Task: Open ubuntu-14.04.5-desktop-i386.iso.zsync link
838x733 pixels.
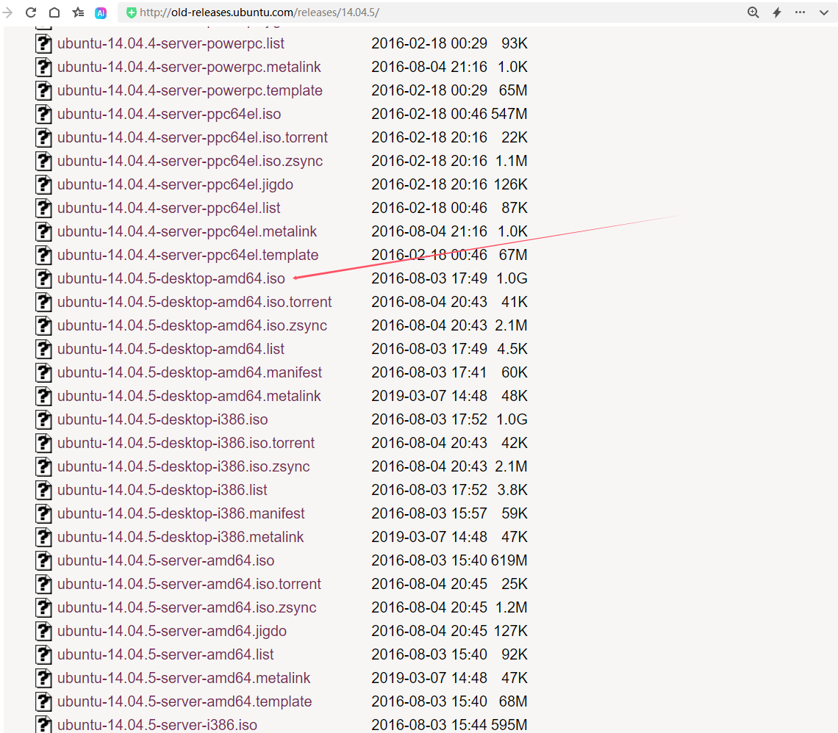Action: [183, 466]
